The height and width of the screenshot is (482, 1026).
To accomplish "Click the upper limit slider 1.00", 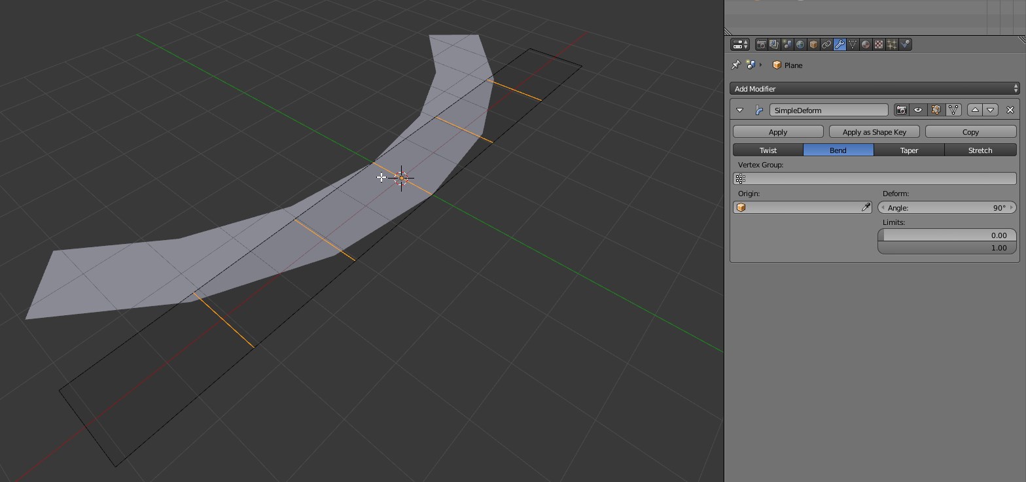I will [947, 247].
